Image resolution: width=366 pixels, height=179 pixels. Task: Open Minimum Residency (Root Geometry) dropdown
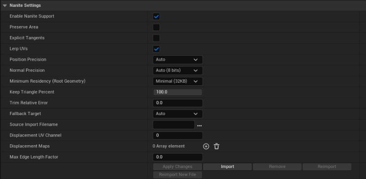[178, 81]
